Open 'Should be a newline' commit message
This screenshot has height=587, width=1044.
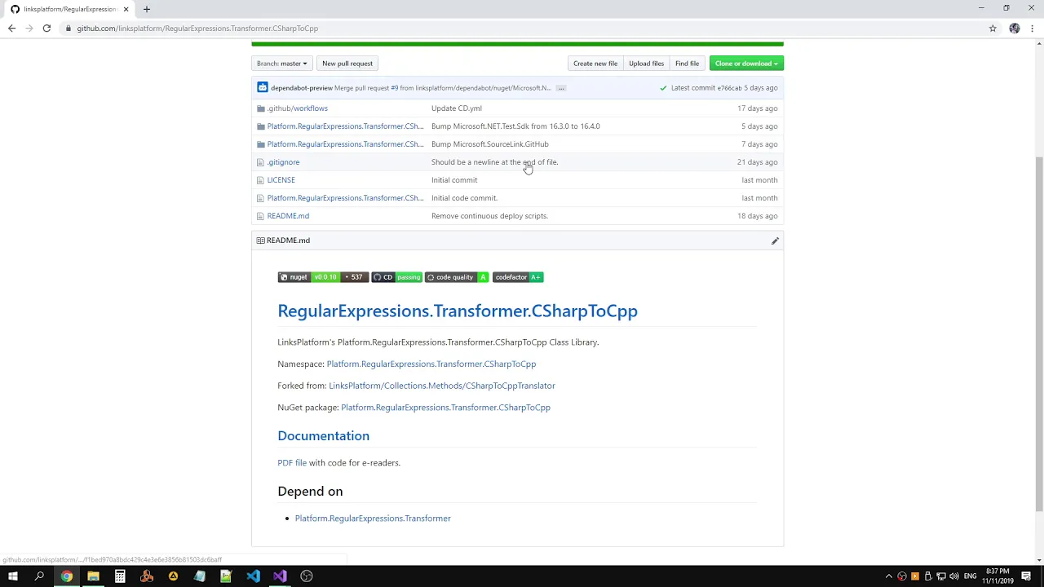(494, 162)
